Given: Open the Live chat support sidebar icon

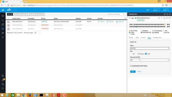Looking at the screenshot, I should pyautogui.click(x=3, y=88).
